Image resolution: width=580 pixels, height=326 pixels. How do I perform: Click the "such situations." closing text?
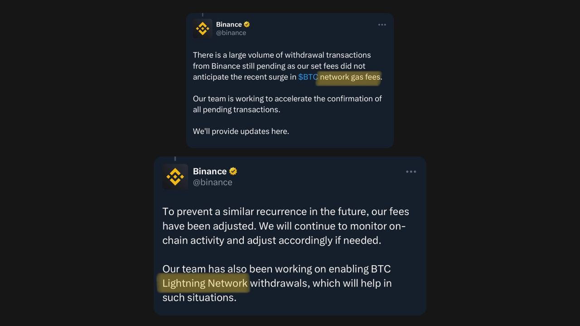pyautogui.click(x=199, y=297)
